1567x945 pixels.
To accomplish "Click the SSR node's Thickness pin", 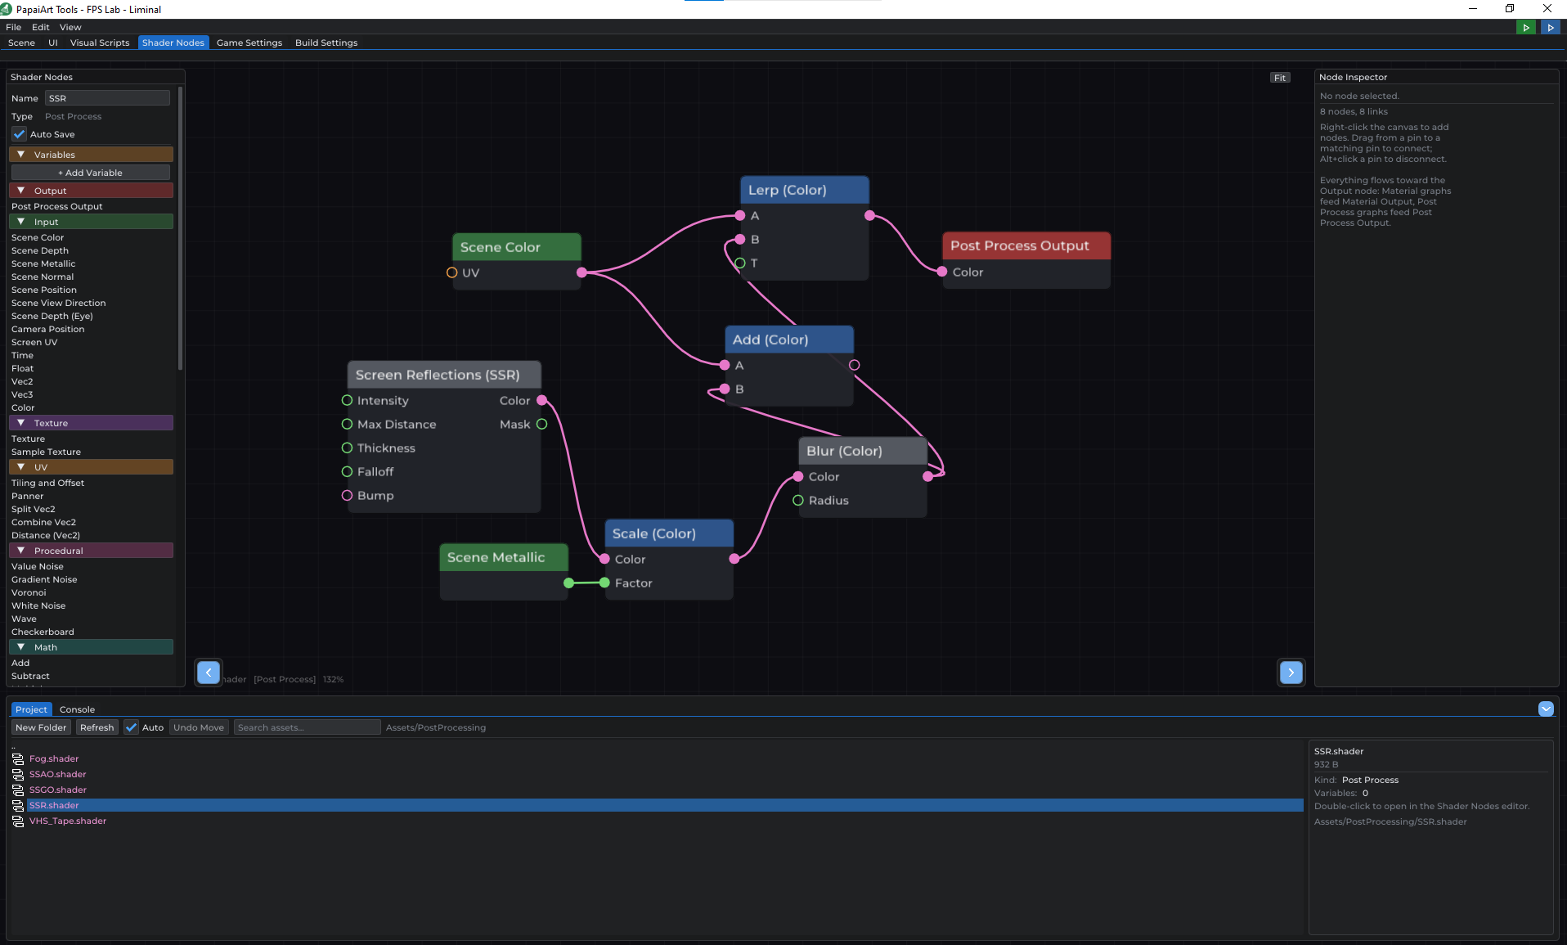I will click(x=347, y=448).
